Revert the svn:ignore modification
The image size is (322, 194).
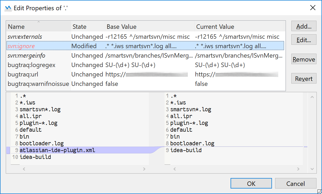(304, 78)
